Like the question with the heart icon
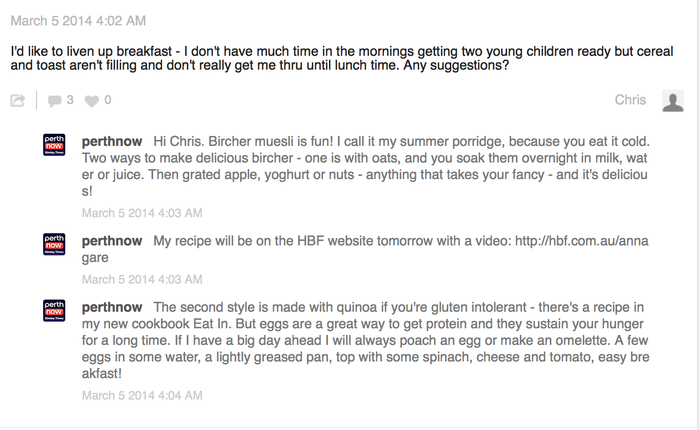Screen dimensions: 700x430 pos(92,101)
